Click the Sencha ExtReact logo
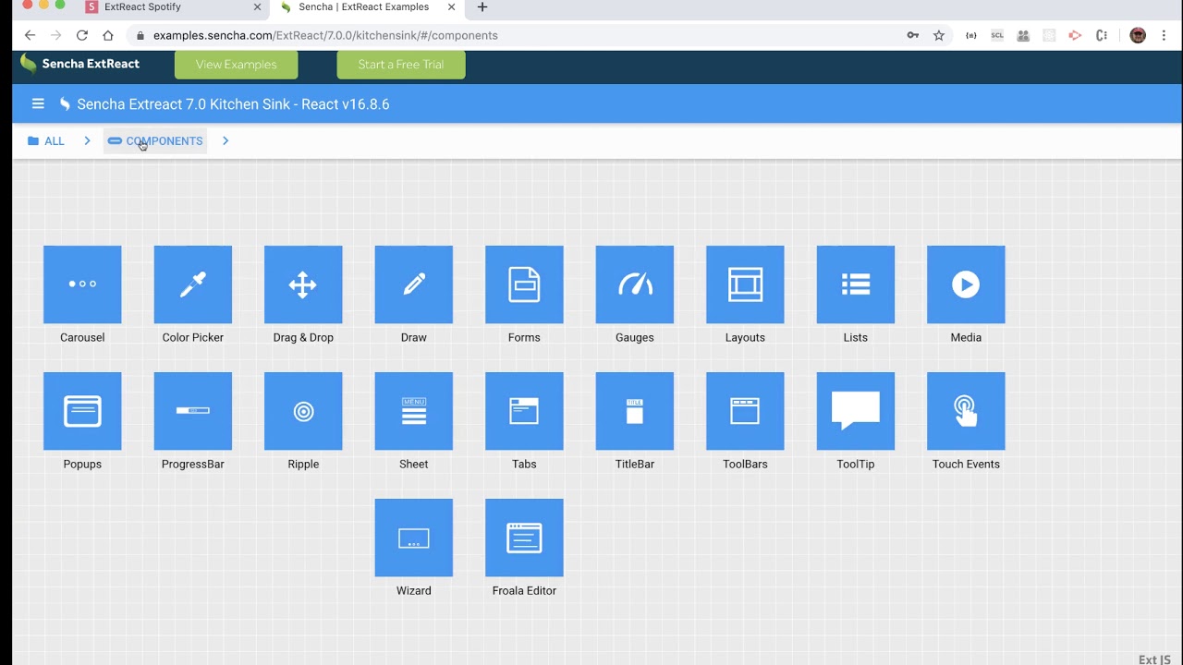This screenshot has width=1183, height=665. 79,64
